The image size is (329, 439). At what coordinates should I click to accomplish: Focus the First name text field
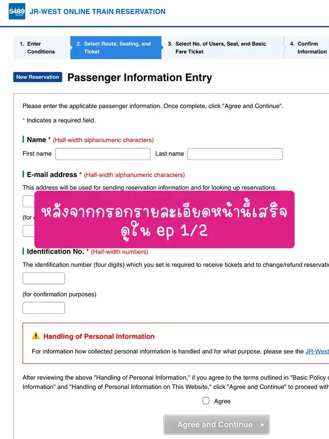103,154
